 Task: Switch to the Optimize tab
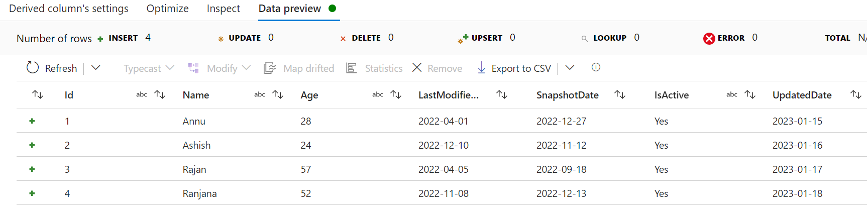click(167, 9)
